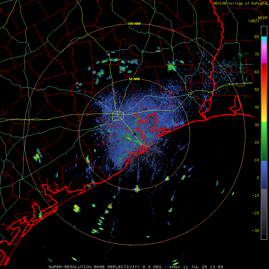Click the -10 value on dBZ scale
Screen dimensions: 269x269
256,195
